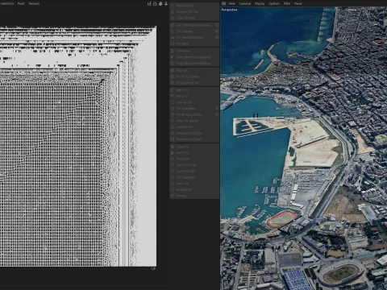
Task: Open the Textures menu of the UV editor
Action: pyautogui.click(x=34, y=3)
